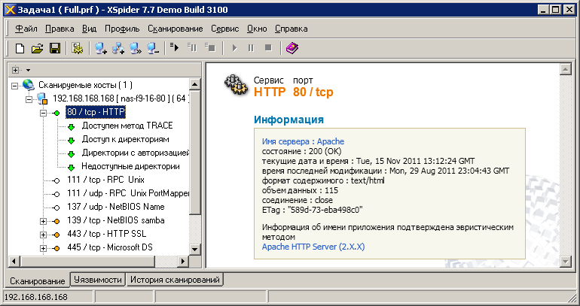Select the Сканирование bottom tab
The width and height of the screenshot is (580, 306).
coord(38,281)
